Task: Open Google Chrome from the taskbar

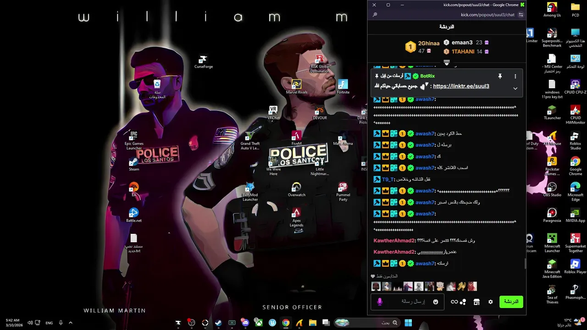Action: coord(286,323)
